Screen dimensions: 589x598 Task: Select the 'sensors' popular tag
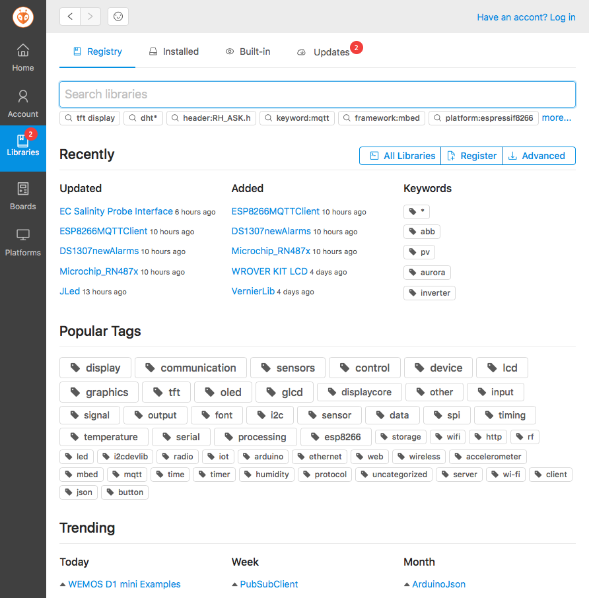[x=288, y=368]
